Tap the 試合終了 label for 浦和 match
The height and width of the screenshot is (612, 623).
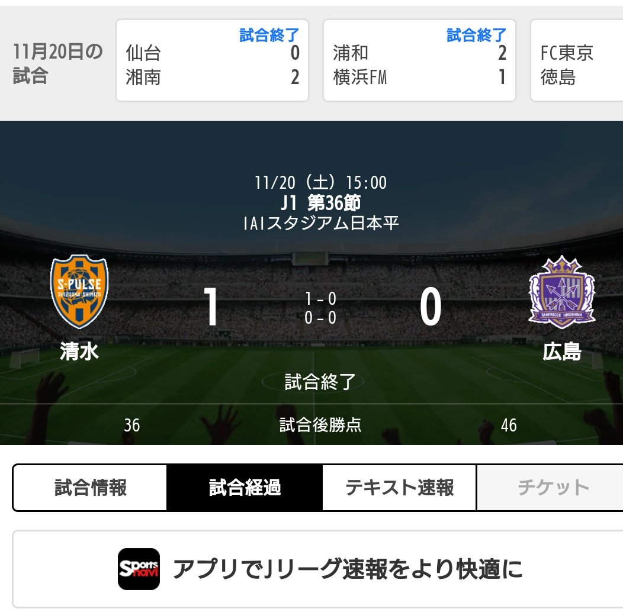click(x=476, y=35)
